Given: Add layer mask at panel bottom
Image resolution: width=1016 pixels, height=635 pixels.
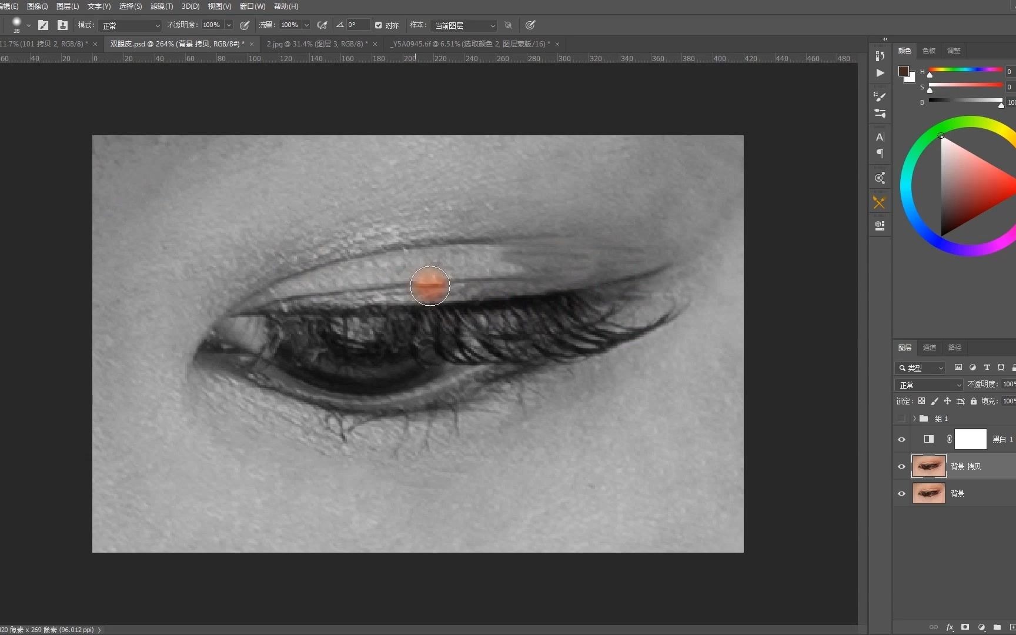Looking at the screenshot, I should point(965,627).
